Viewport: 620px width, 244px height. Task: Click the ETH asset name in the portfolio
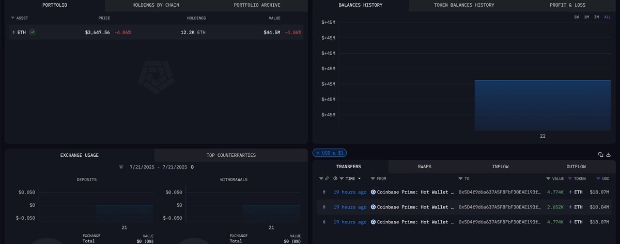(22, 32)
